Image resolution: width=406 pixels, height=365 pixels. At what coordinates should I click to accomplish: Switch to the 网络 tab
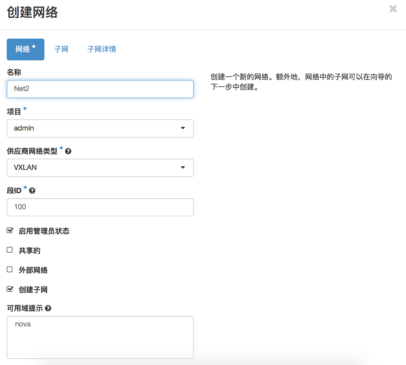tap(25, 49)
